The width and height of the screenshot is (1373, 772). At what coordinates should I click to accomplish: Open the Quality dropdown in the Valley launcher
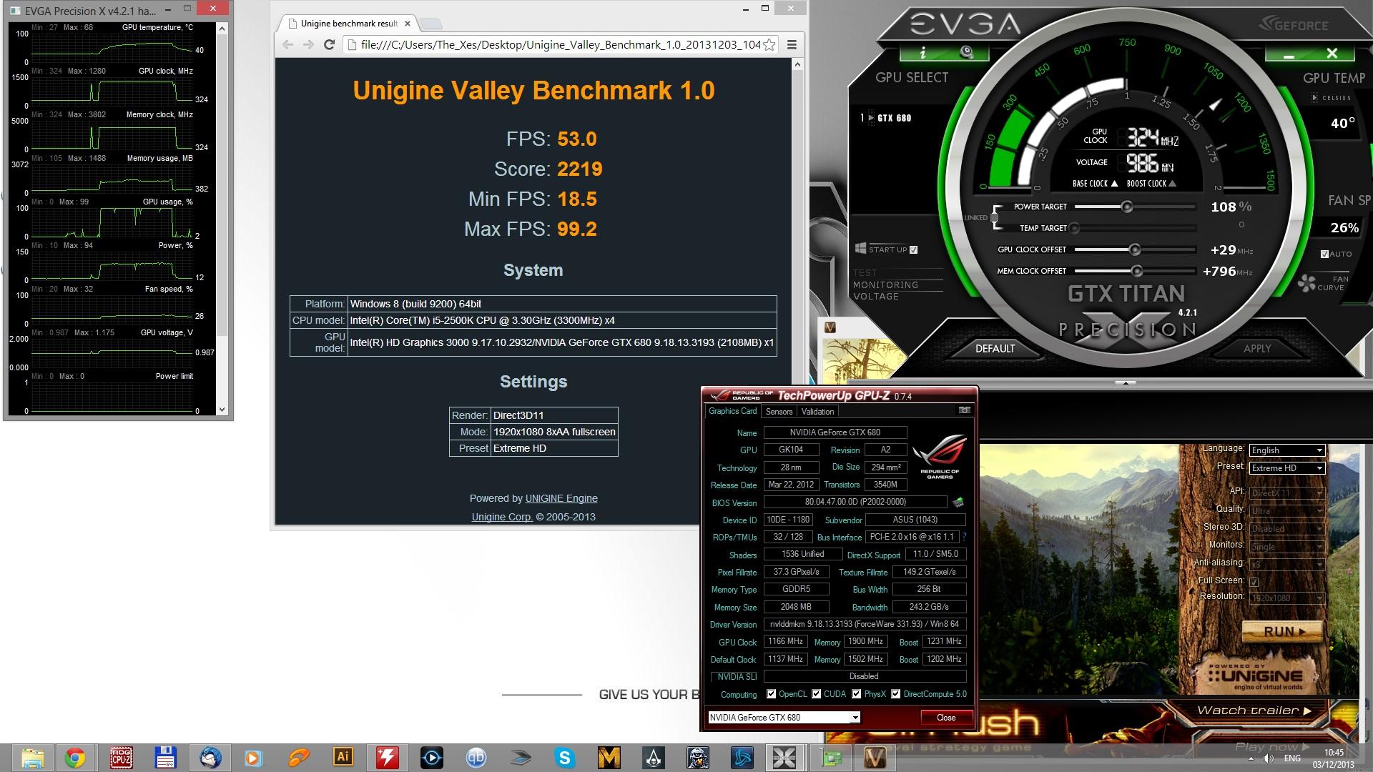pos(1287,511)
